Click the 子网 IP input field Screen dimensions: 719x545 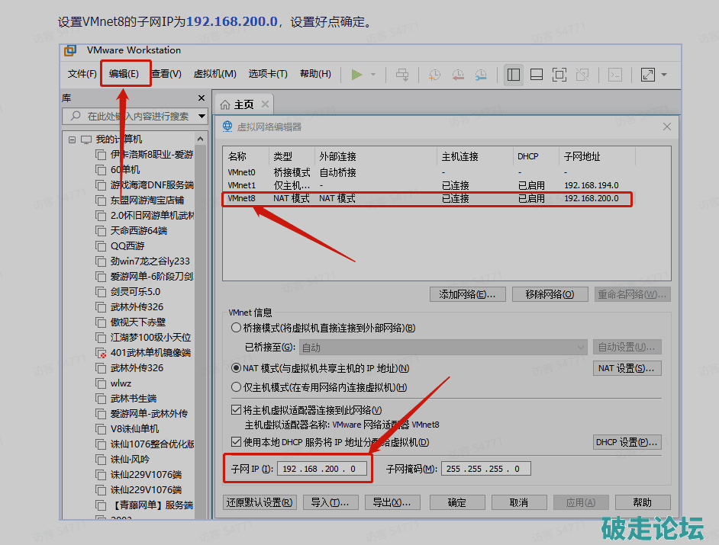pos(321,469)
